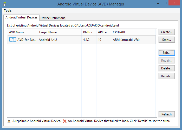Viewport: 182px width, 130px height.
Task: Sort by the AVD Name column header
Action: point(22,32)
